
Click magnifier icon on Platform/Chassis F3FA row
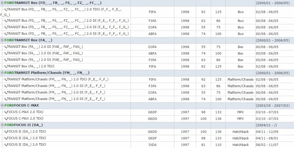tap(5, 86)
